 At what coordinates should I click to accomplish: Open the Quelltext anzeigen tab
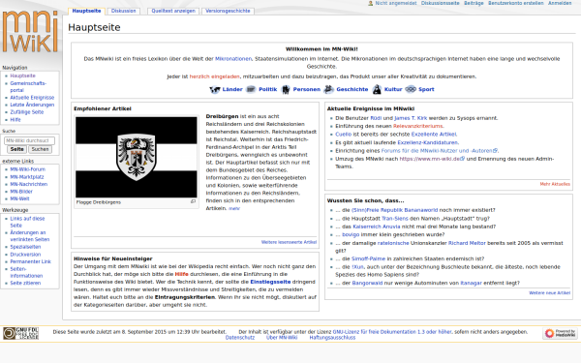173,11
